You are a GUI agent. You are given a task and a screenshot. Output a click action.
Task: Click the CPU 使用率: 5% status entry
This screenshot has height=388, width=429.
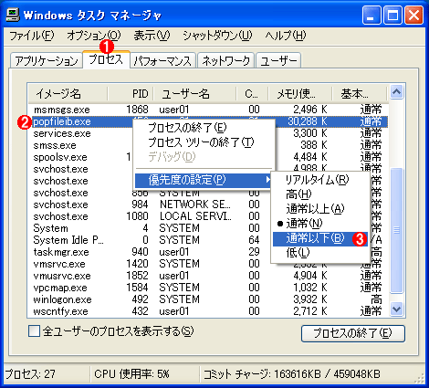[x=131, y=374]
